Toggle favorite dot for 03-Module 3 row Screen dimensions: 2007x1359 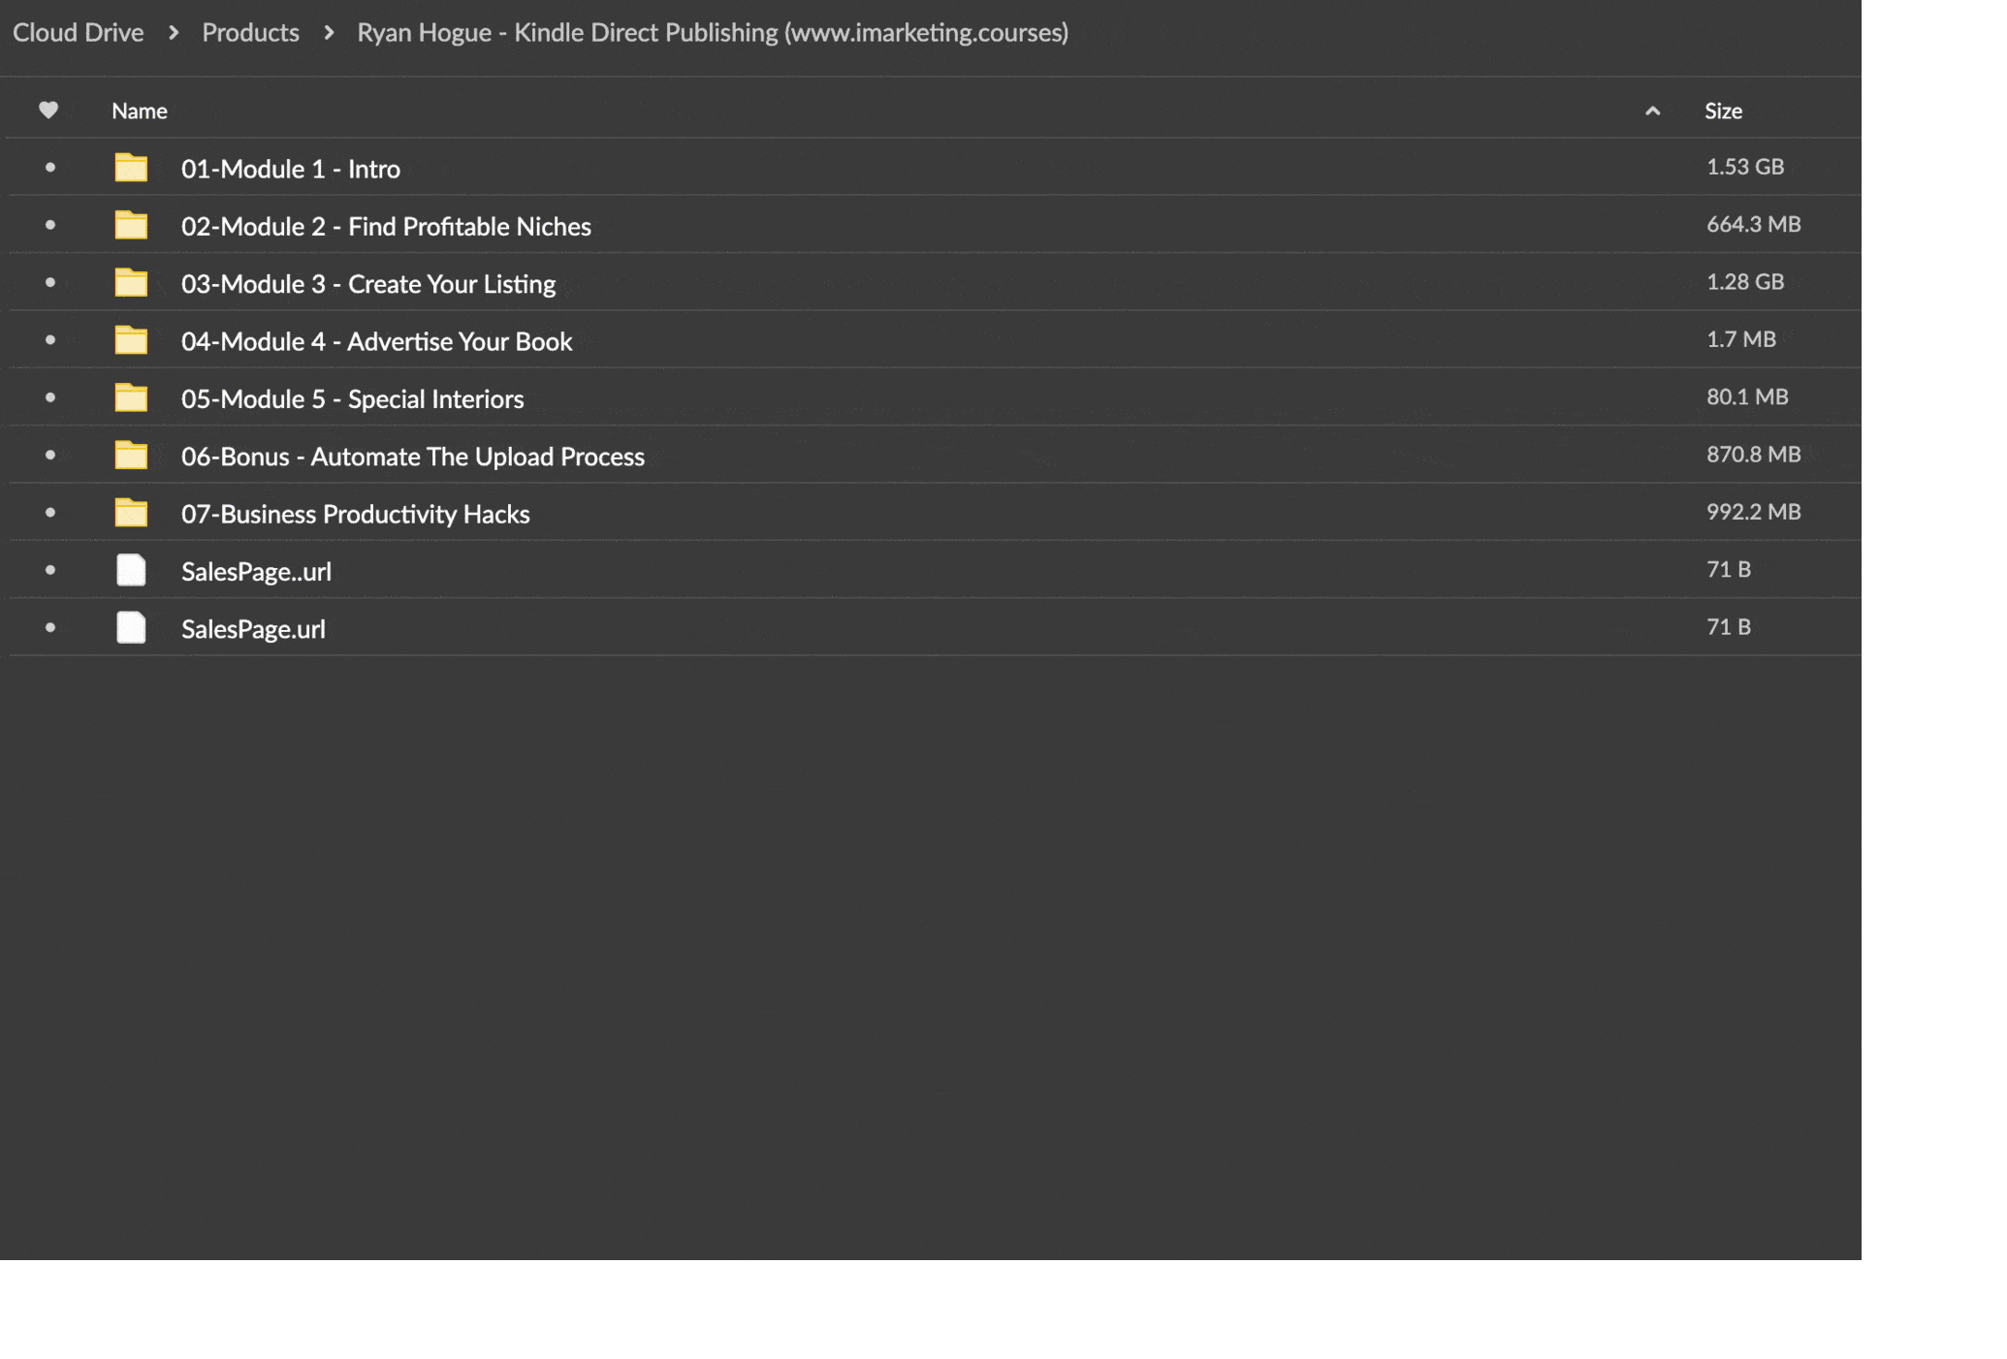click(50, 282)
